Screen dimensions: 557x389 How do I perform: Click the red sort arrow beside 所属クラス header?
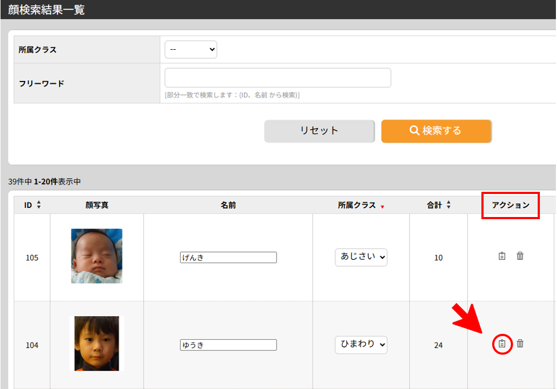click(382, 207)
